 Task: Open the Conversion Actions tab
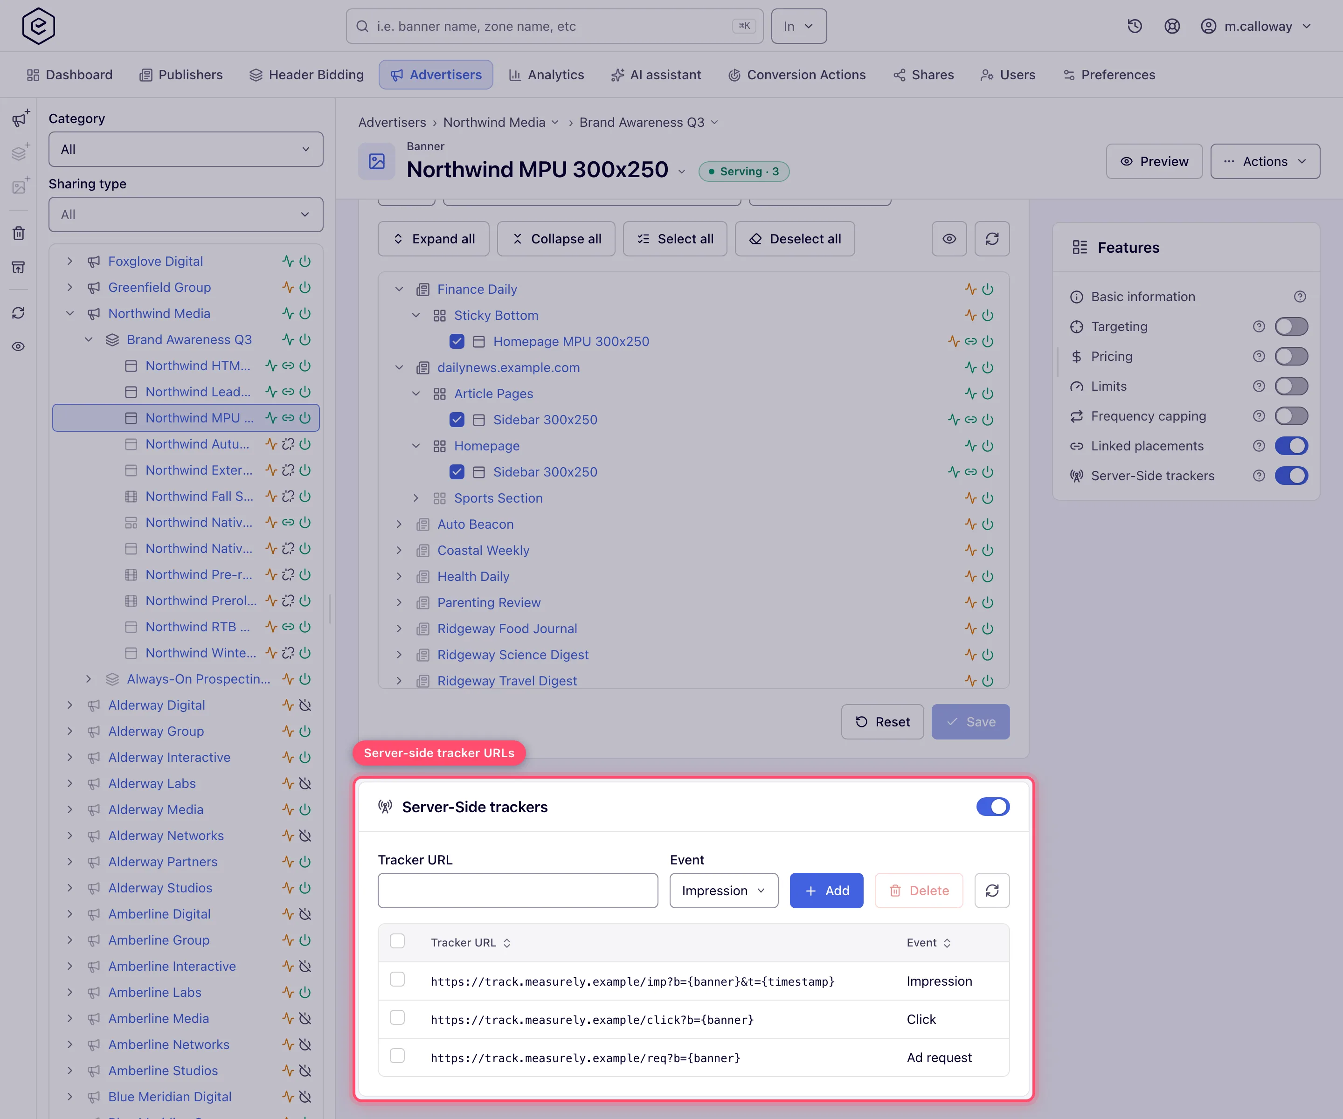point(797,75)
